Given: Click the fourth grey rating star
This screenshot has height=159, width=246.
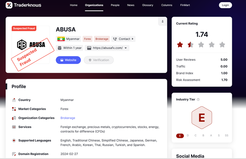Looking at the screenshot, I should tap(212, 45).
